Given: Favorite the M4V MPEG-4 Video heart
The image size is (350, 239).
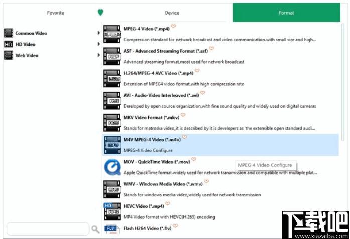Looking at the screenshot, I should tap(184, 137).
